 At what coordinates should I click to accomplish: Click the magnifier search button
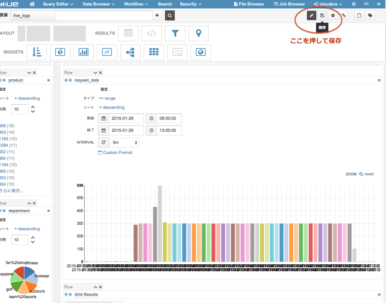[170, 16]
